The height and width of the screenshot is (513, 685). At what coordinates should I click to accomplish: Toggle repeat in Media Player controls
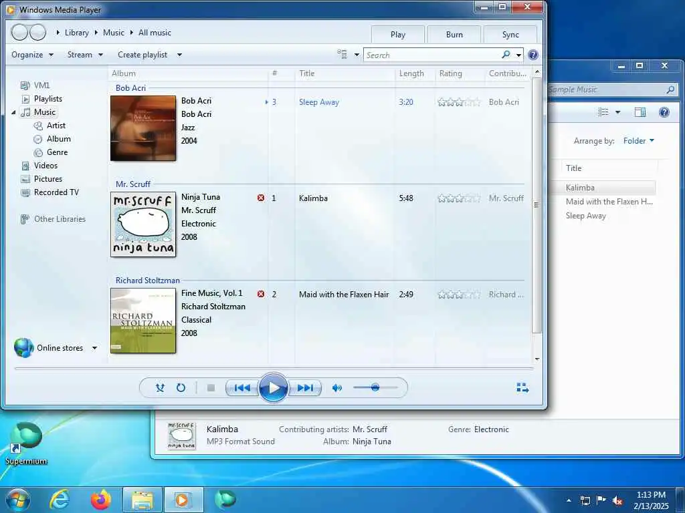click(x=181, y=388)
